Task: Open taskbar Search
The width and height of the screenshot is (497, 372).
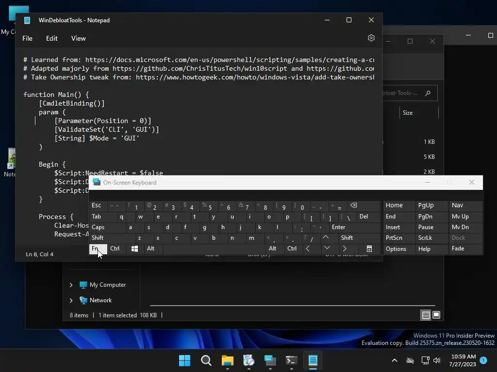Action: click(206, 360)
